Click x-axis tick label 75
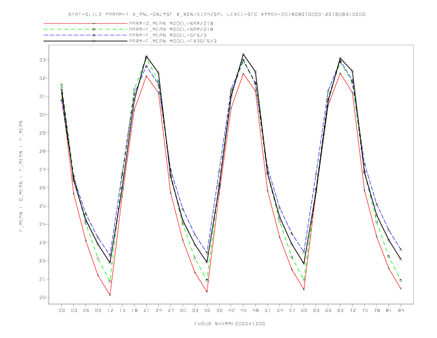Screen dimensions: 437x338 click(365, 310)
